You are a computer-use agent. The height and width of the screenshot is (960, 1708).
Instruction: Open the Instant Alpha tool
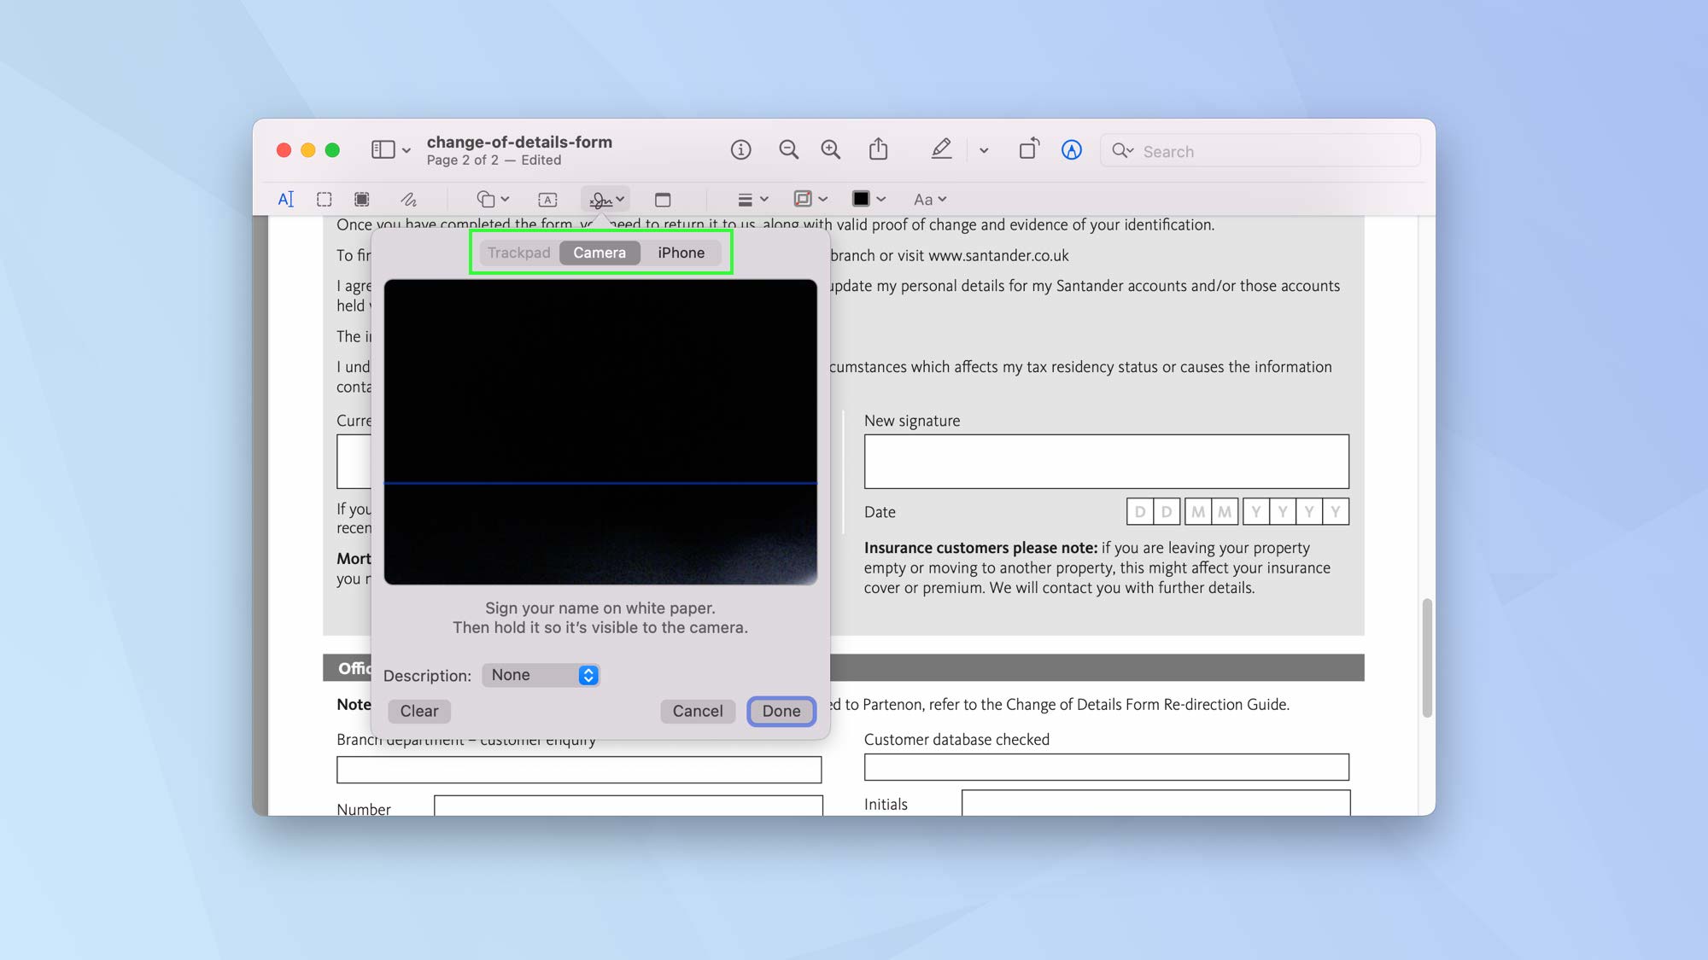(361, 199)
